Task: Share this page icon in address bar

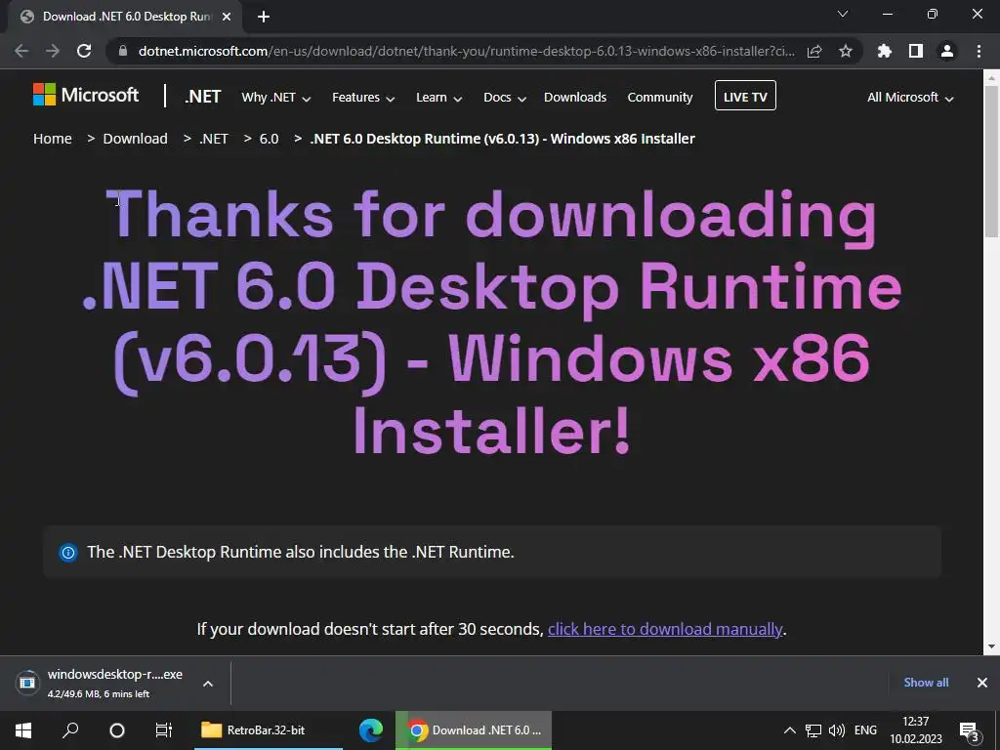Action: [x=814, y=51]
